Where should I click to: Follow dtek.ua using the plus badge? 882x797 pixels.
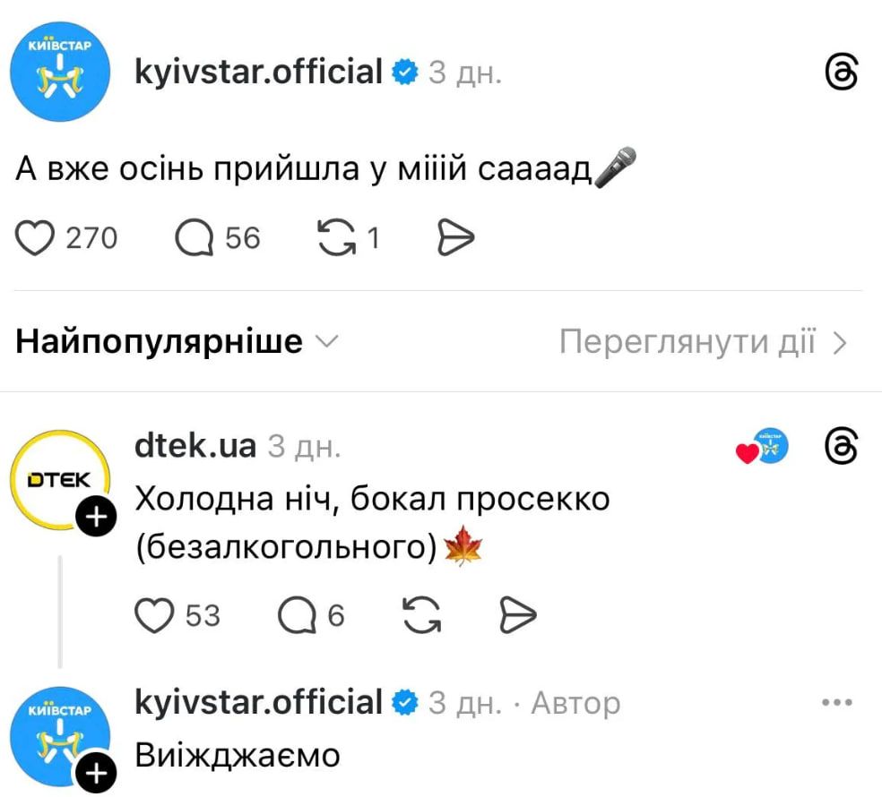click(x=97, y=516)
